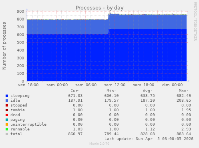199x148 pixels.
Task: Click total average value 828.08
Action: (x=148, y=134)
